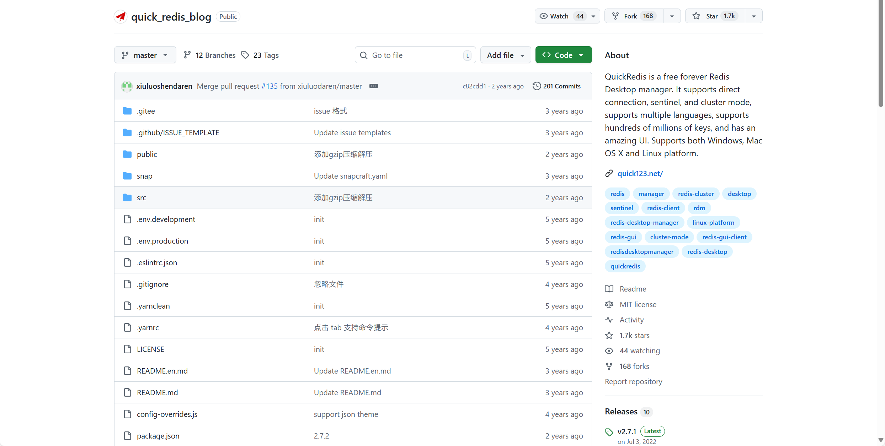Click the src folder icon
Image resolution: width=885 pixels, height=446 pixels.
tap(127, 197)
